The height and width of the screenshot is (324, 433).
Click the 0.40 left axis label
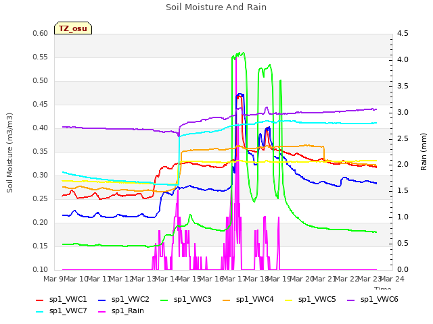click(41, 128)
